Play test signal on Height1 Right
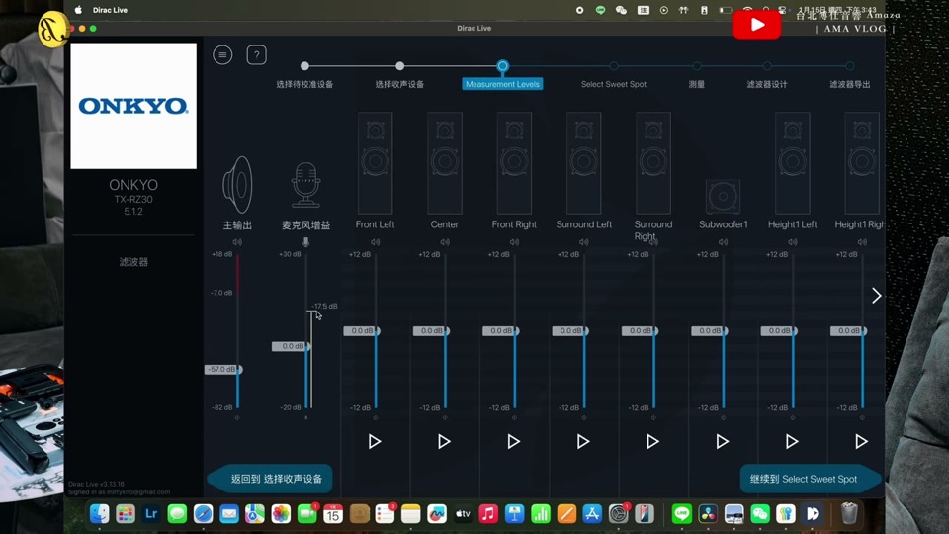This screenshot has height=534, width=949. click(x=862, y=441)
